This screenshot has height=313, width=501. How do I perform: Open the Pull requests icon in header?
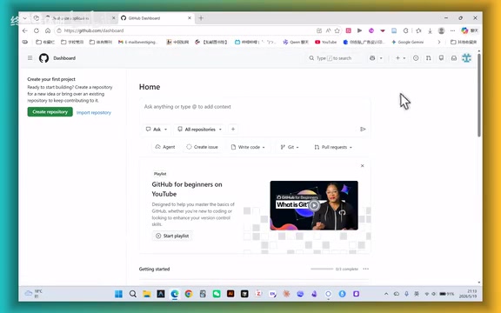click(429, 58)
